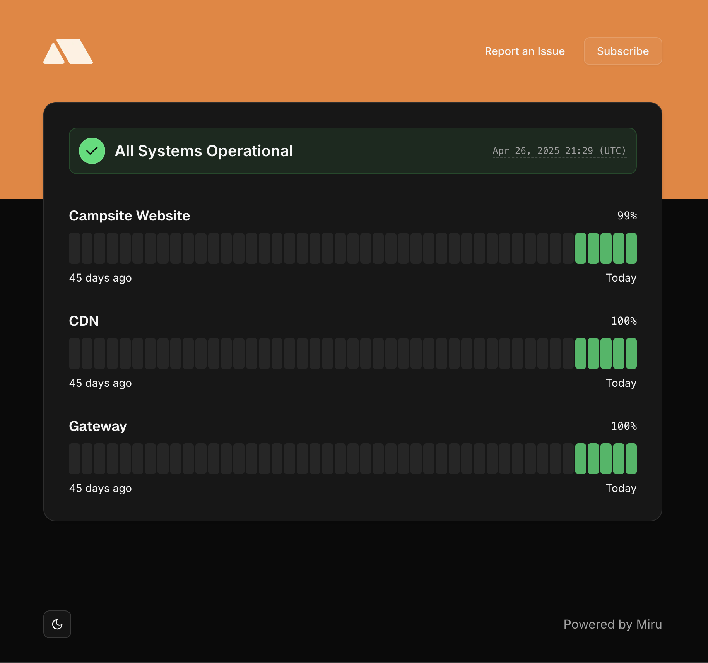Click the 100% uptime value for CDN
Screen dimensions: 708x663
[624, 321]
